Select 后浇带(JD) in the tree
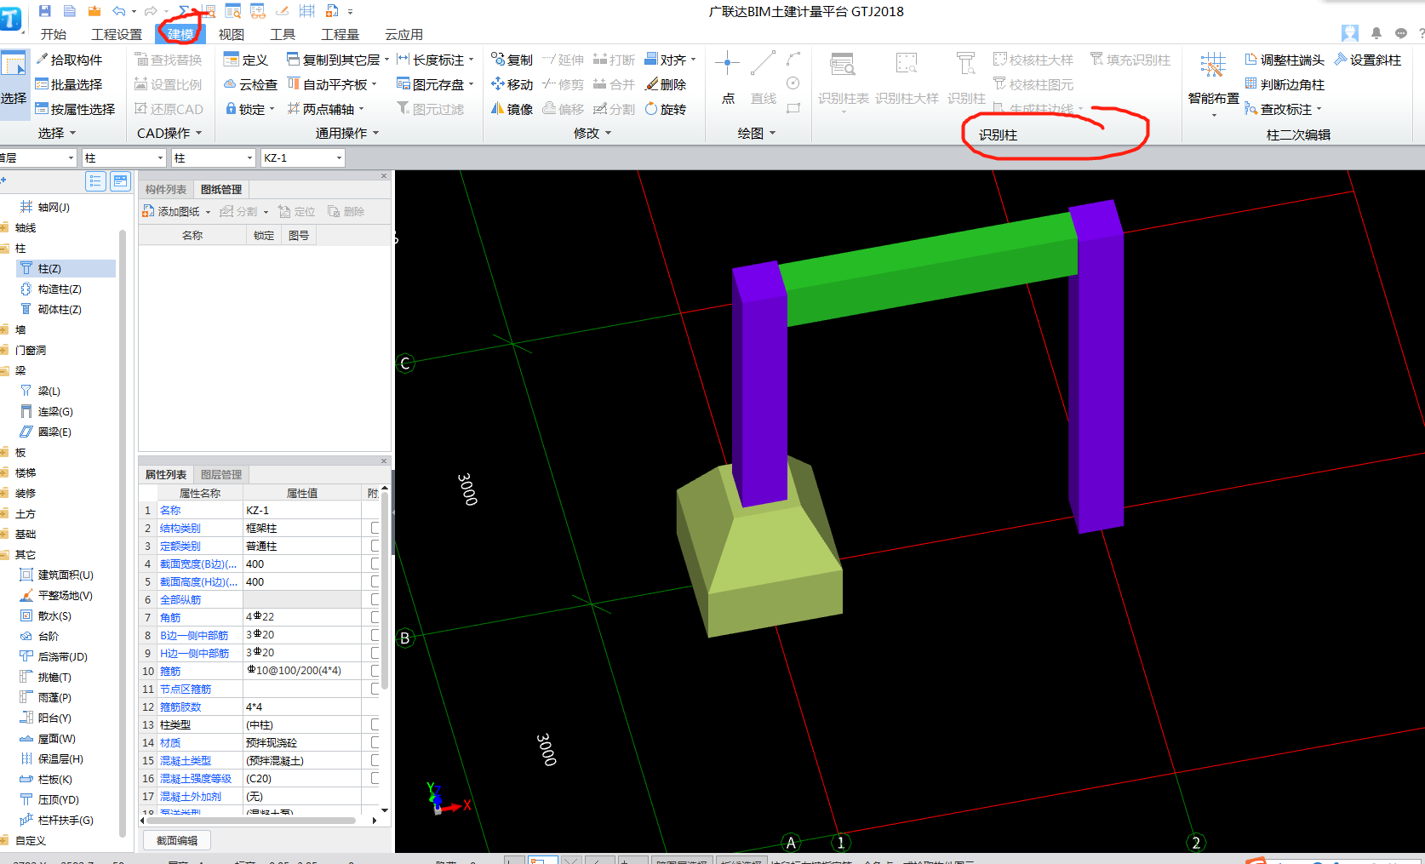Viewport: 1425px width, 864px height. coord(54,656)
